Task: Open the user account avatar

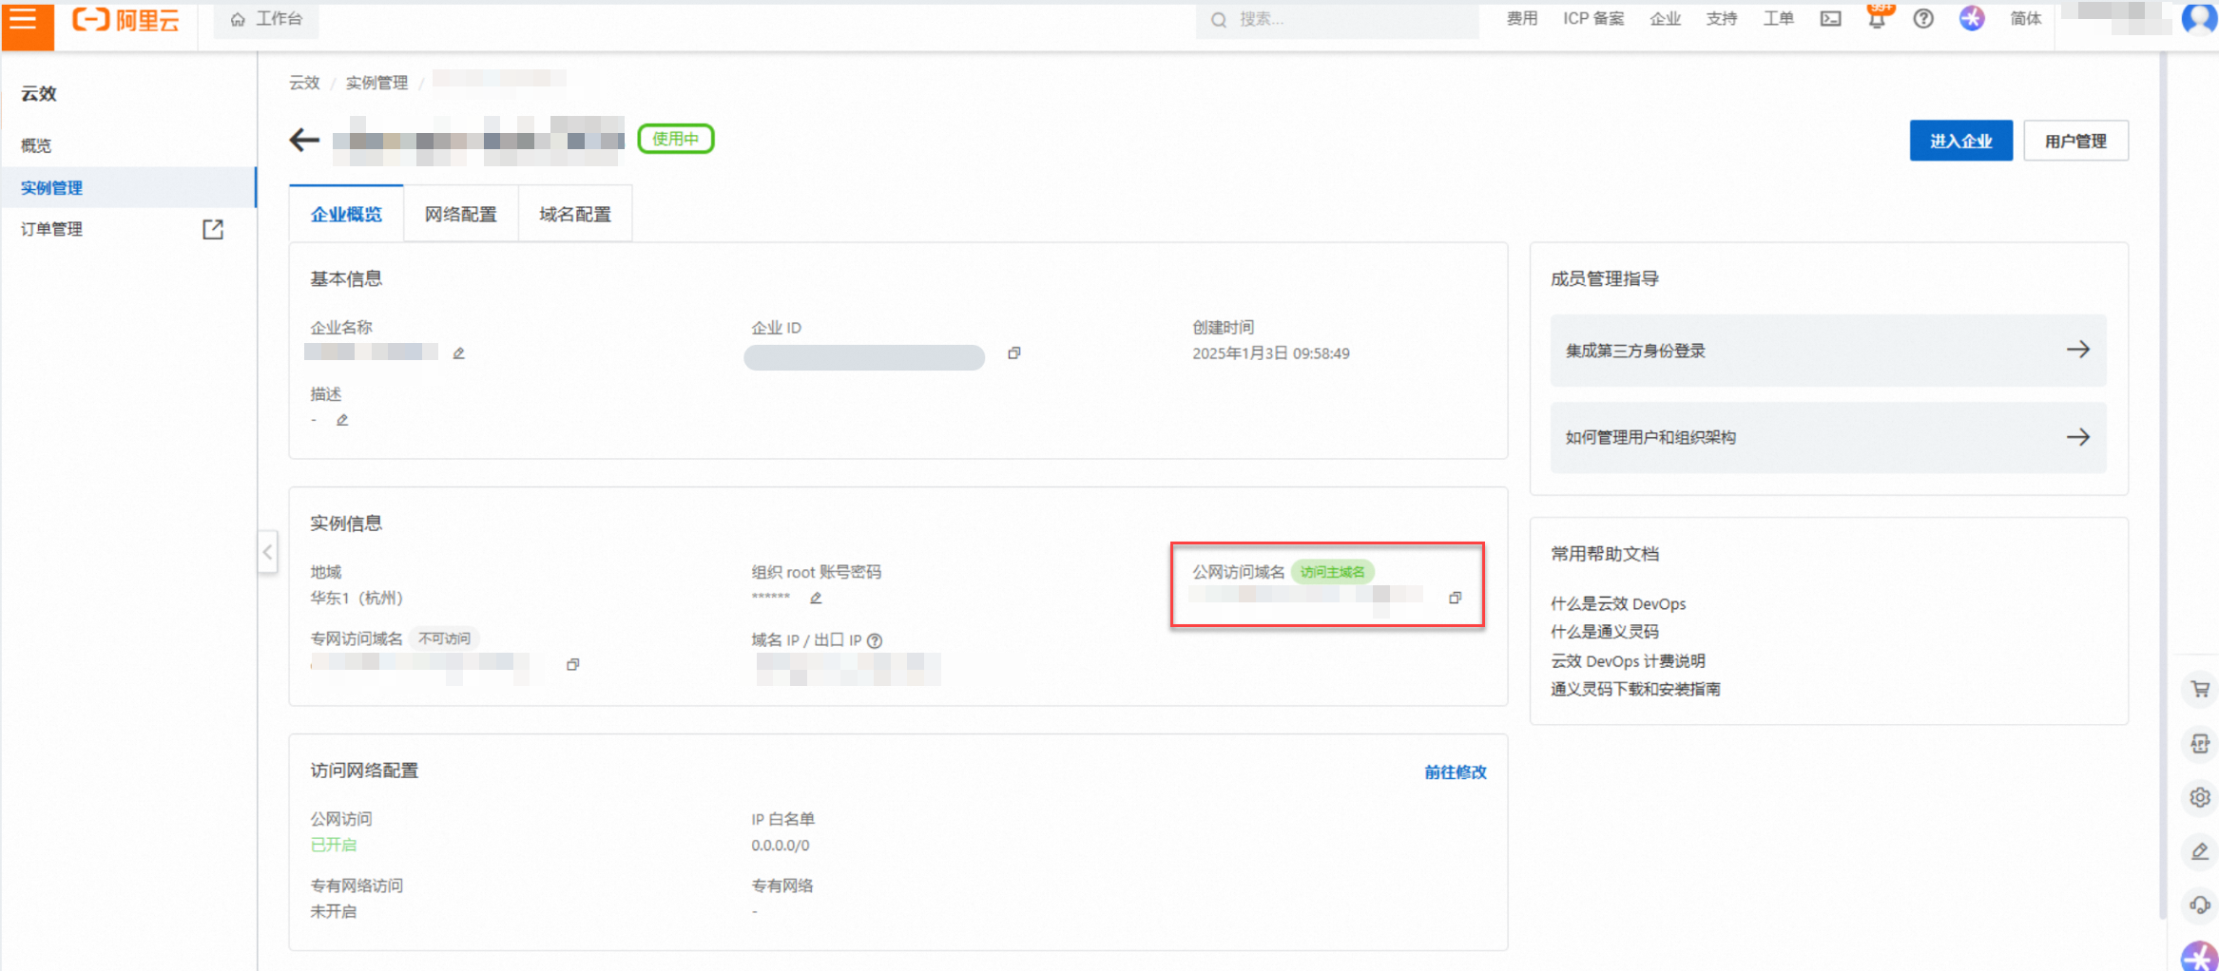Action: (x=2199, y=19)
